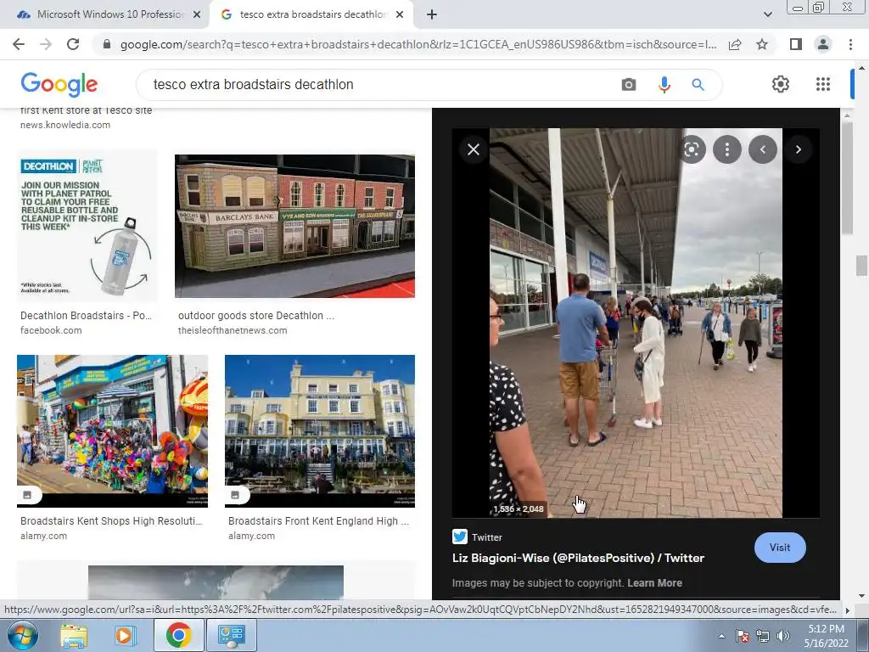
Task: Open preview panel more options menu
Action: coord(727,149)
